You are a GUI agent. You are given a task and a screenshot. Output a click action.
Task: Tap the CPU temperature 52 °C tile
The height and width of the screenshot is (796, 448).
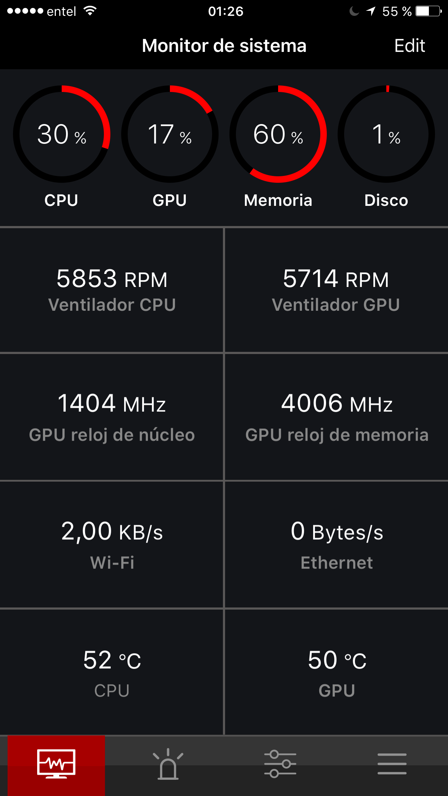(x=112, y=672)
